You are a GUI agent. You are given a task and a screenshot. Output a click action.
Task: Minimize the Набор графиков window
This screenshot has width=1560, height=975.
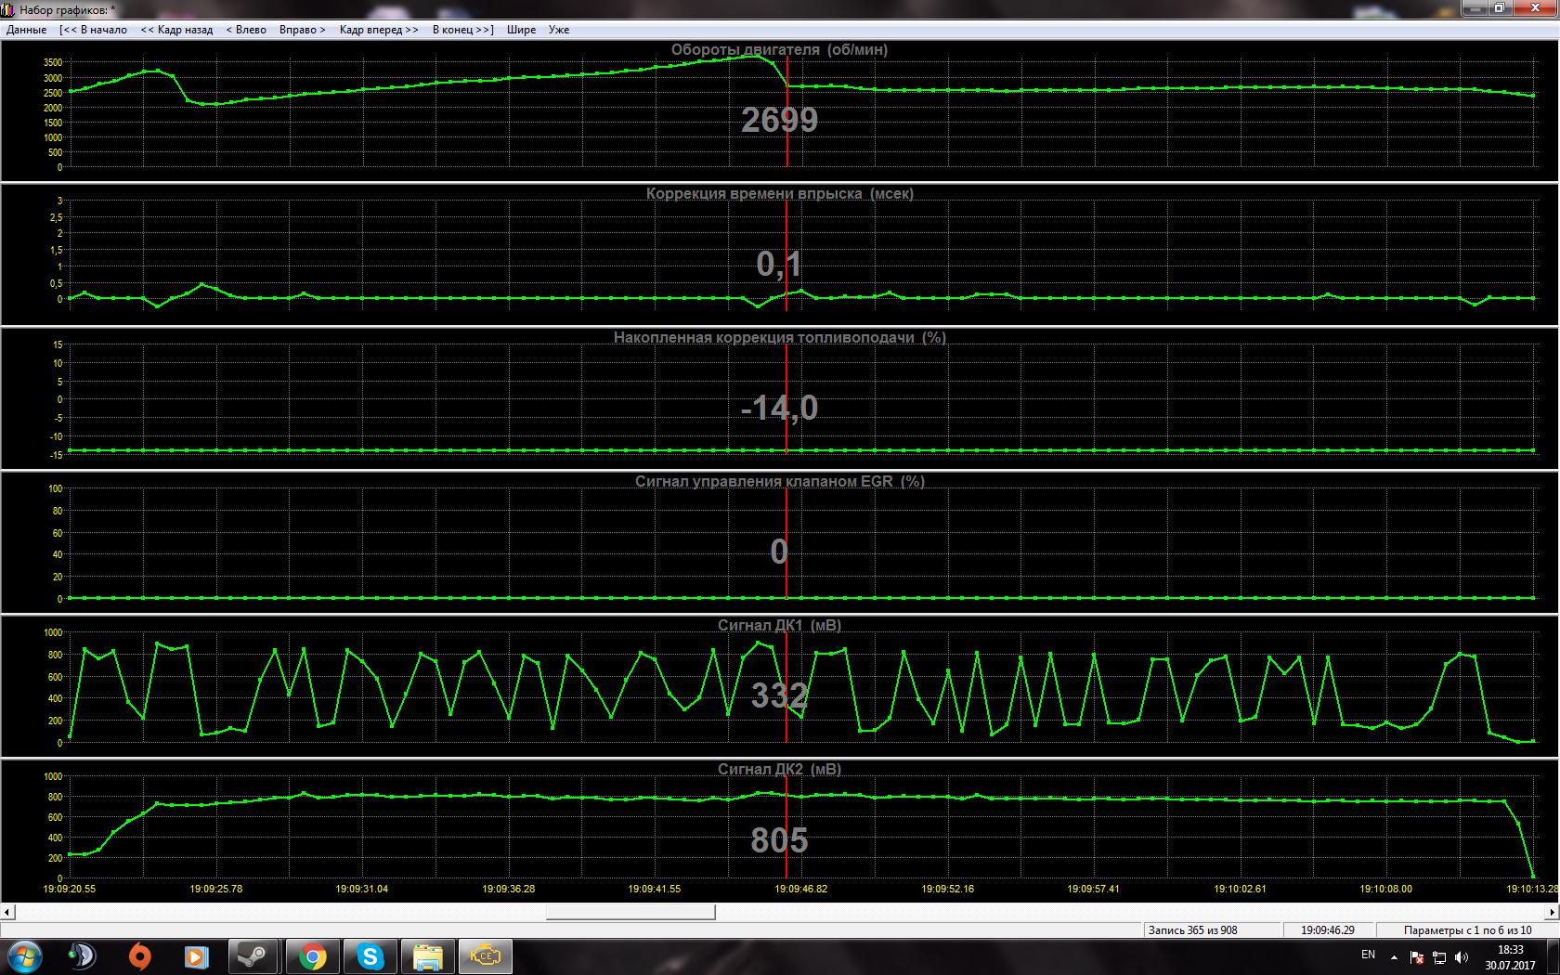[1475, 8]
